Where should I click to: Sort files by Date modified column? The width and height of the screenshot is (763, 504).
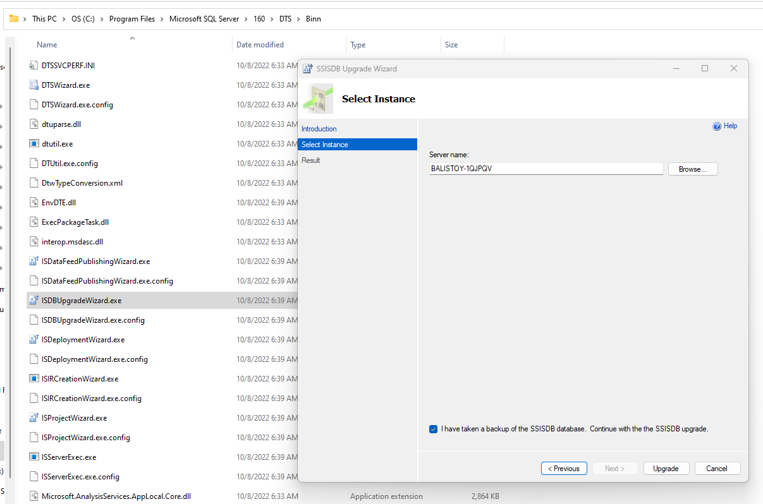[x=260, y=45]
